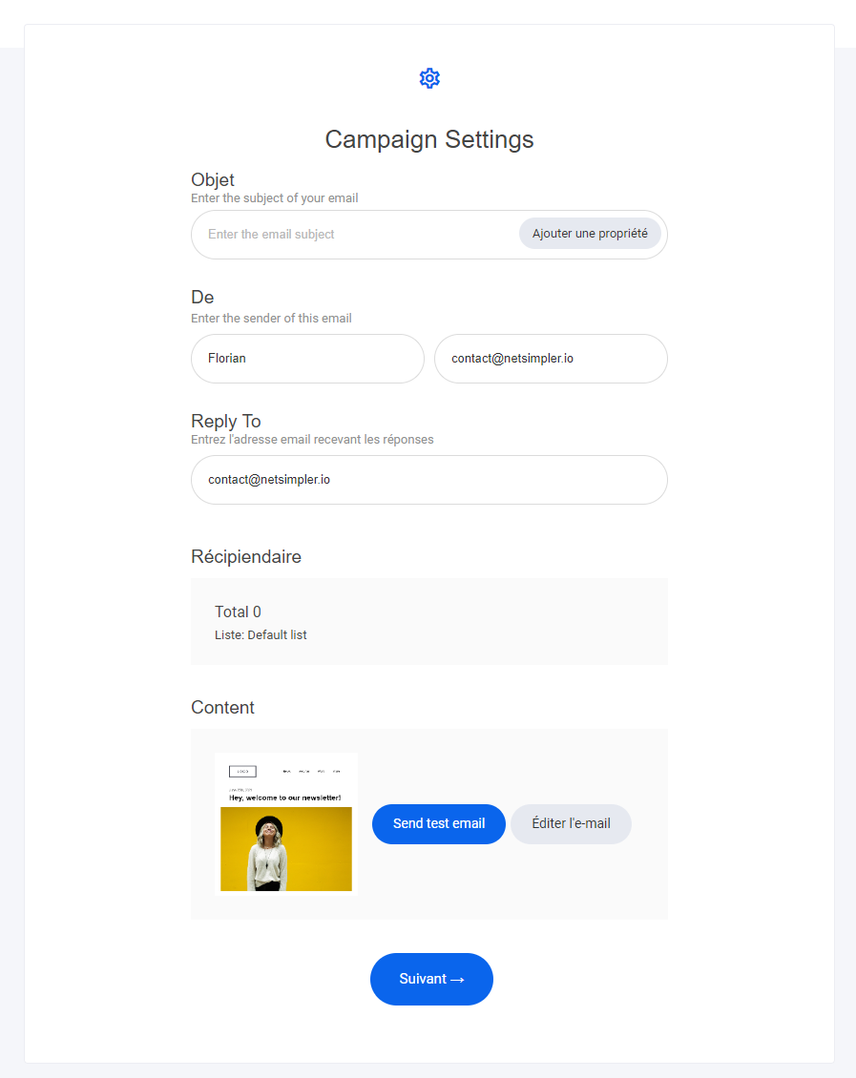
Task: Click the Content section heading
Action: 222,707
